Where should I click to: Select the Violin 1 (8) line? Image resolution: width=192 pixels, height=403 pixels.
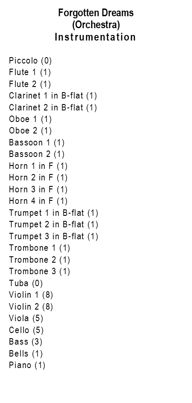(31, 295)
